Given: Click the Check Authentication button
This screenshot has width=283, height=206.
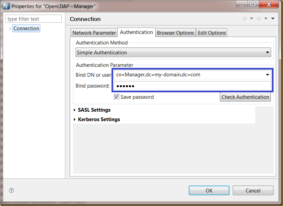Looking at the screenshot, I should 245,97.
